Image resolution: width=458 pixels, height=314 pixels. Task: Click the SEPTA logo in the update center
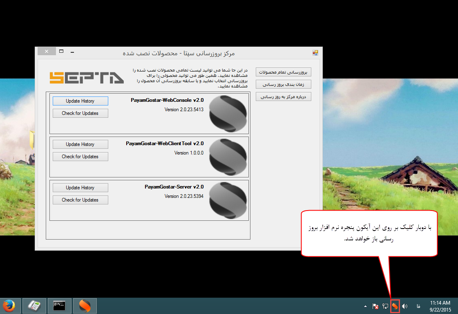(x=87, y=77)
